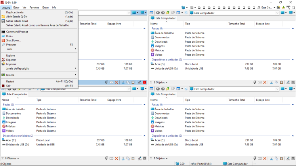Select Este Computador tab in top-right pane
This screenshot has width=296, height=166.
click(x=163, y=18)
